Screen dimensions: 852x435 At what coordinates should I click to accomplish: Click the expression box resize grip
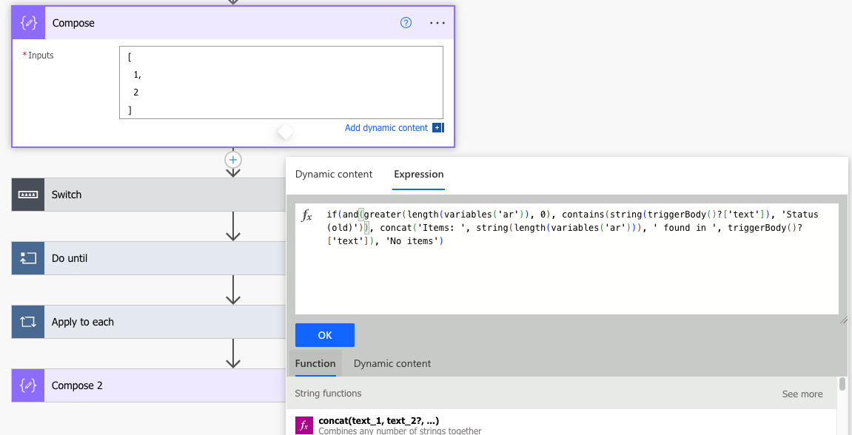pyautogui.click(x=843, y=320)
